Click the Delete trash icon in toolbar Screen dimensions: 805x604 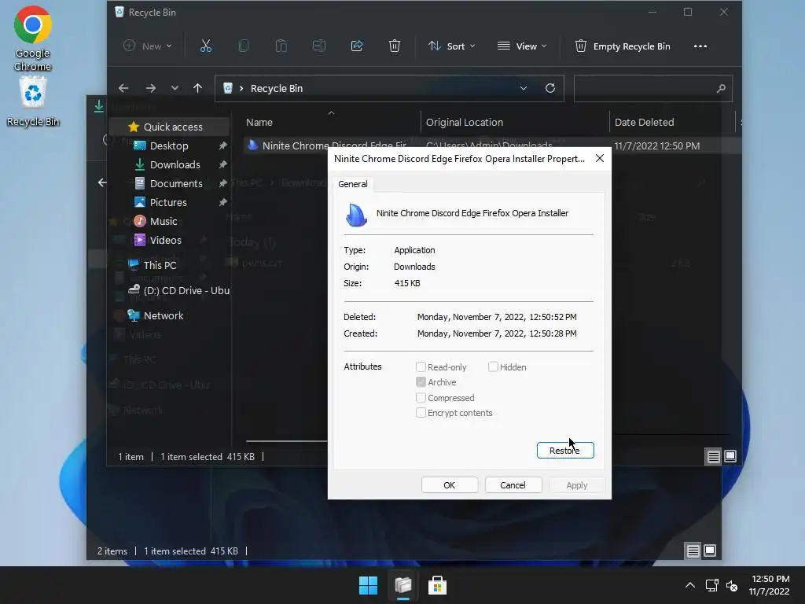click(395, 46)
